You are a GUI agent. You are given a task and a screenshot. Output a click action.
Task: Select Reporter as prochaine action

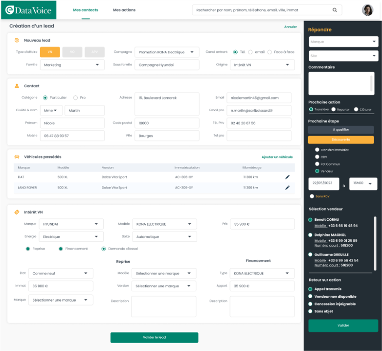[x=334, y=109]
